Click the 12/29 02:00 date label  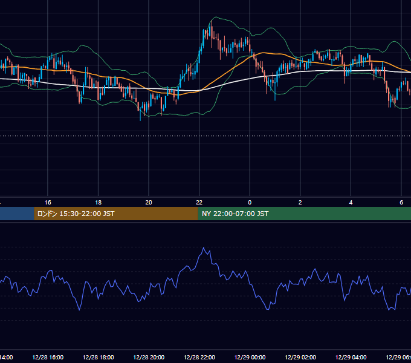300,357
